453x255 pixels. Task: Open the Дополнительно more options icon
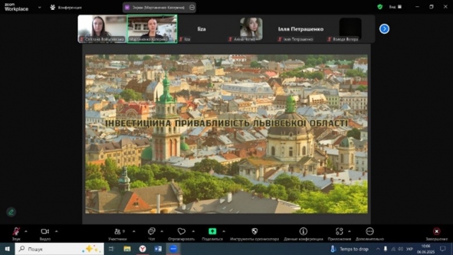coord(369,232)
